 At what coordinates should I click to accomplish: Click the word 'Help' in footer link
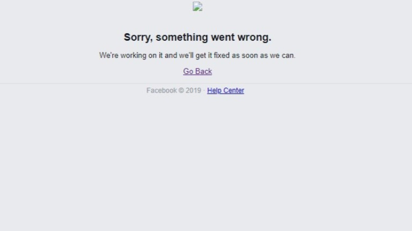tap(214, 90)
